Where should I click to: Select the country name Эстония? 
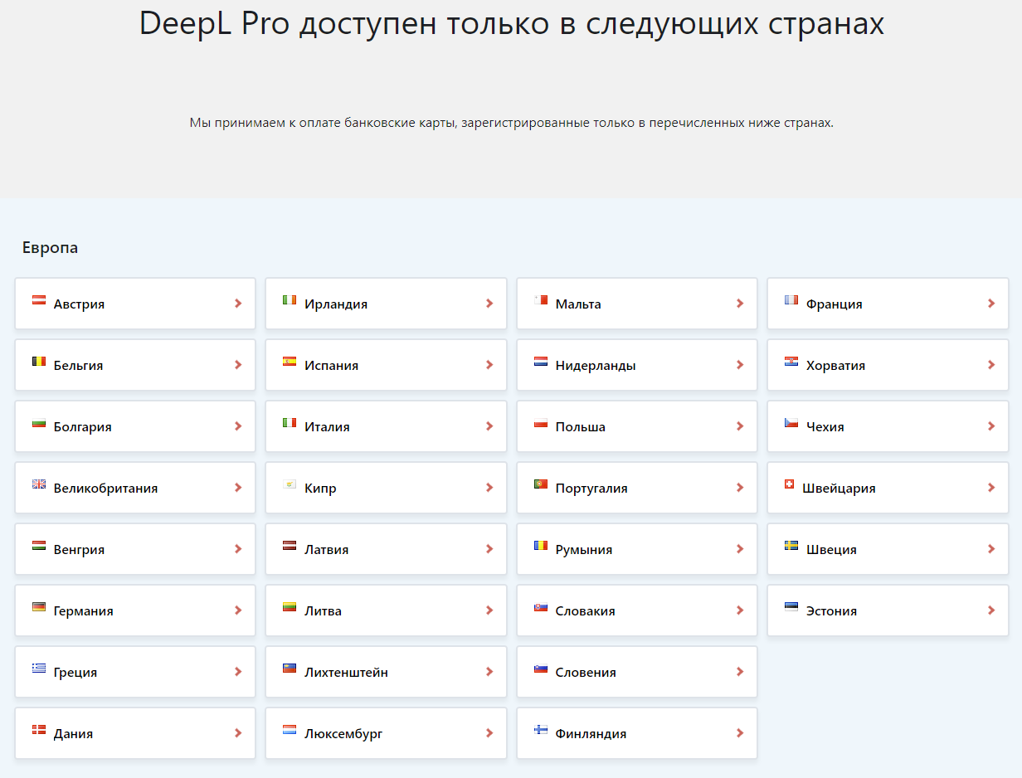click(831, 611)
